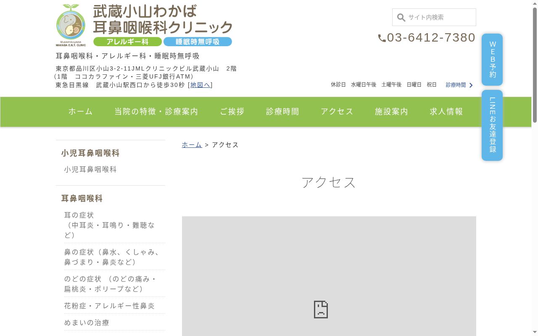
Task: Open sidebar sub-link 小児耳鼻咽喉科
Action: 90,169
